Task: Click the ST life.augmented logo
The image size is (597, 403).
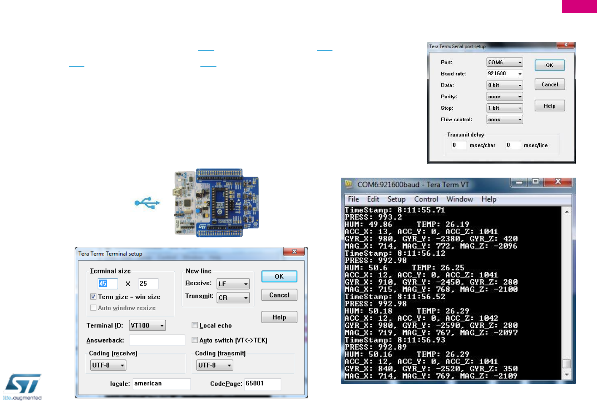Action: [x=22, y=387]
